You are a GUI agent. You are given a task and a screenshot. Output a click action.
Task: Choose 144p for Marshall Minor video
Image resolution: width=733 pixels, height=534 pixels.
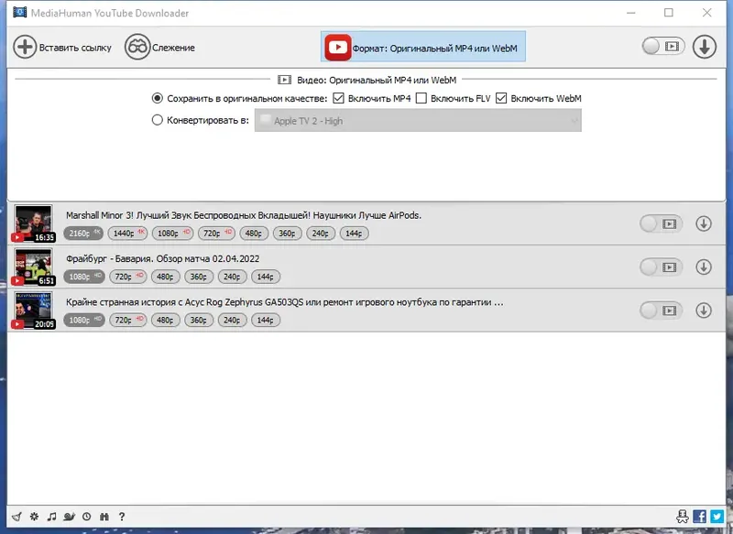pyautogui.click(x=354, y=234)
